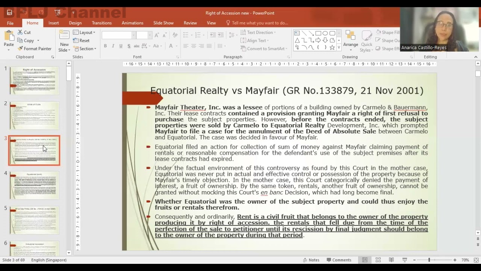Open the Layout dropdown
The width and height of the screenshot is (481, 271).
84,32
